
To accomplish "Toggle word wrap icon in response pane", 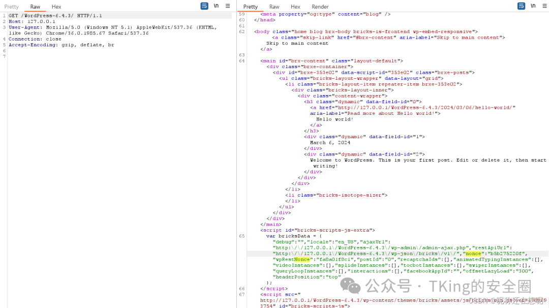I will coord(522,6).
